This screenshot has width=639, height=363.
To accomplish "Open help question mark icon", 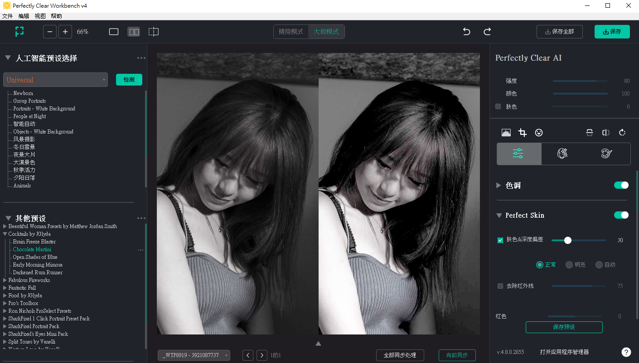I will point(626,352).
